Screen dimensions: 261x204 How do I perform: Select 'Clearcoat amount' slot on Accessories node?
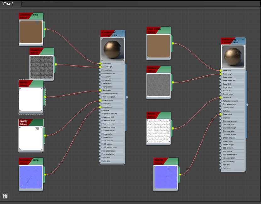pyautogui.click(x=113, y=114)
